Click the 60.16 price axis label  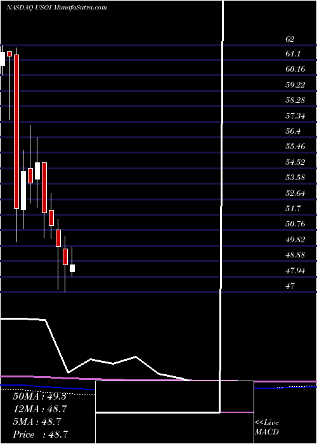[295, 69]
